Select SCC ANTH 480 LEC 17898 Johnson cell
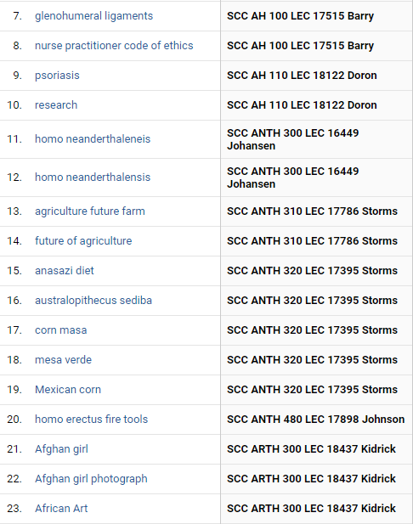The height and width of the screenshot is (524, 413). pyautogui.click(x=316, y=420)
